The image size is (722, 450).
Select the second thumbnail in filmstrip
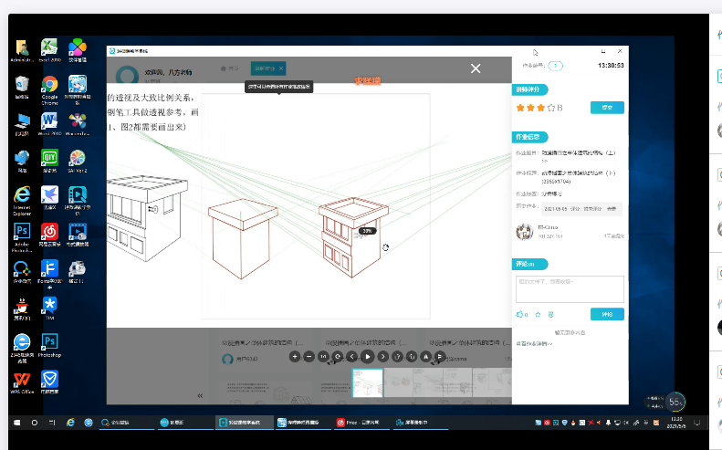point(398,382)
